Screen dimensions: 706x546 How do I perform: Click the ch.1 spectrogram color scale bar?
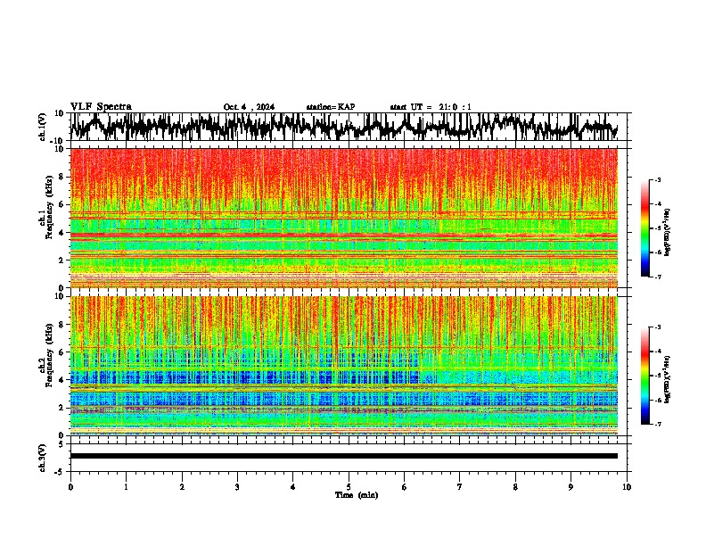[645, 228]
